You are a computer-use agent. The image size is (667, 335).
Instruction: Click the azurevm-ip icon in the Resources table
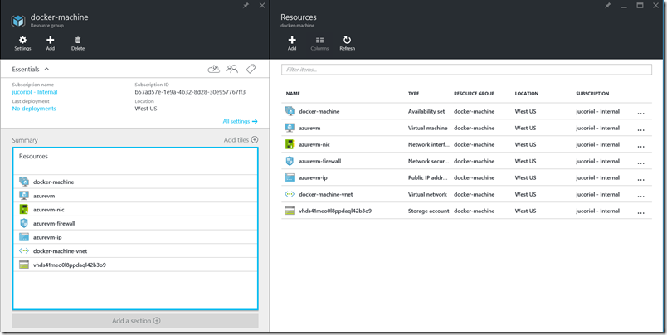290,177
